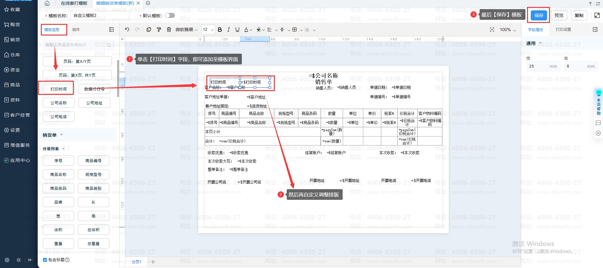Collapse the left sidebar with arrow icon
Screen dimensions: 603x268
tap(30, 260)
